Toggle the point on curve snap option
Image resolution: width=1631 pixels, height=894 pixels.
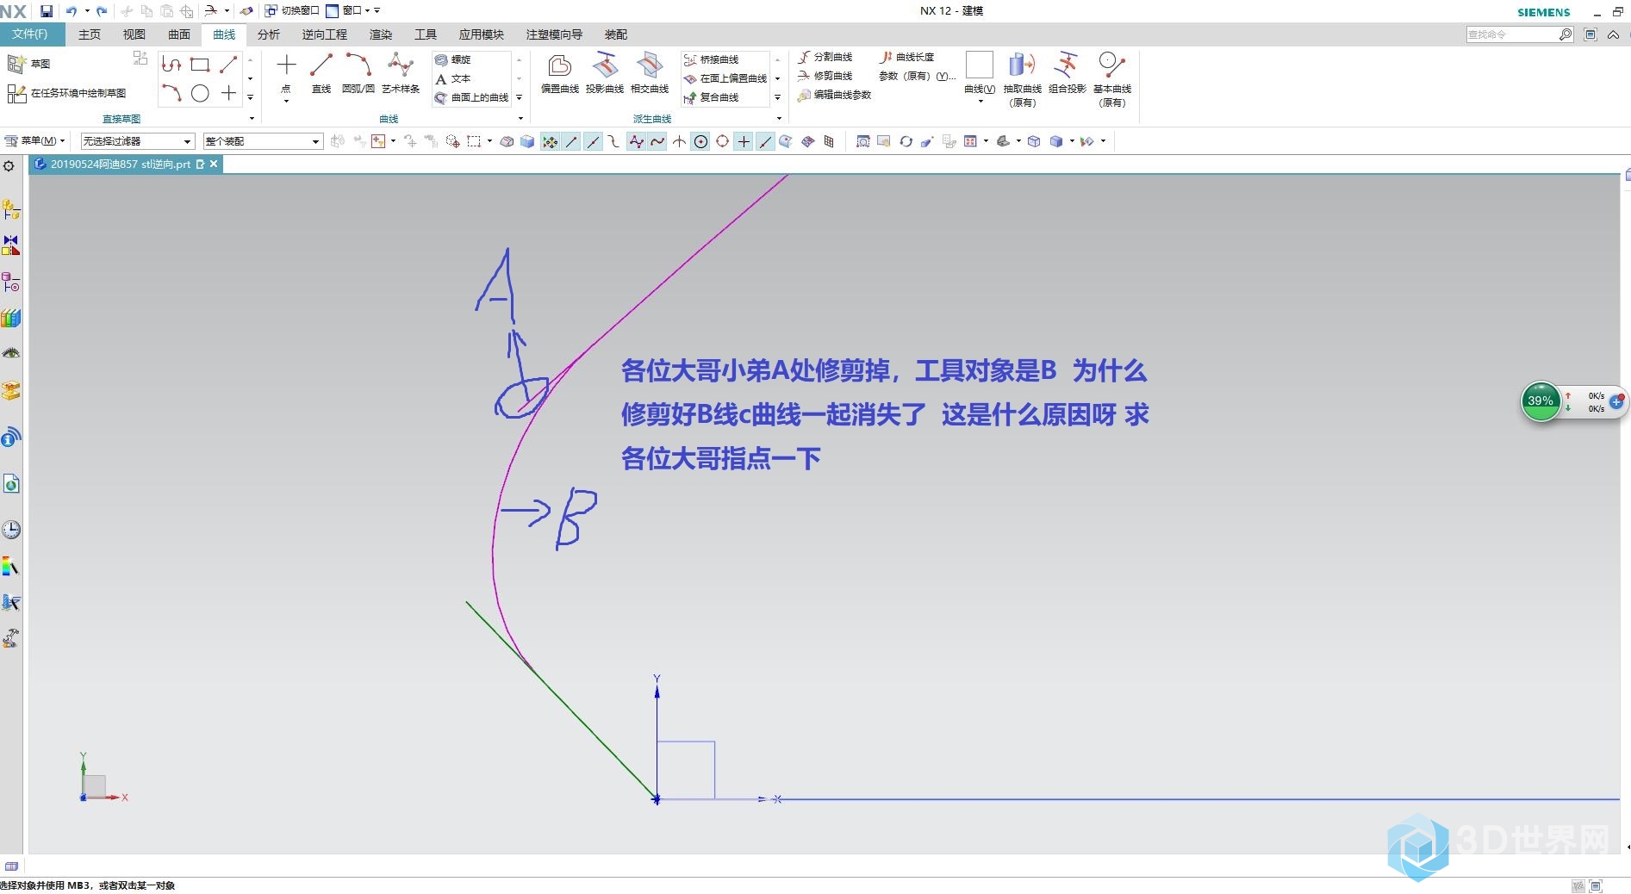[x=765, y=142]
